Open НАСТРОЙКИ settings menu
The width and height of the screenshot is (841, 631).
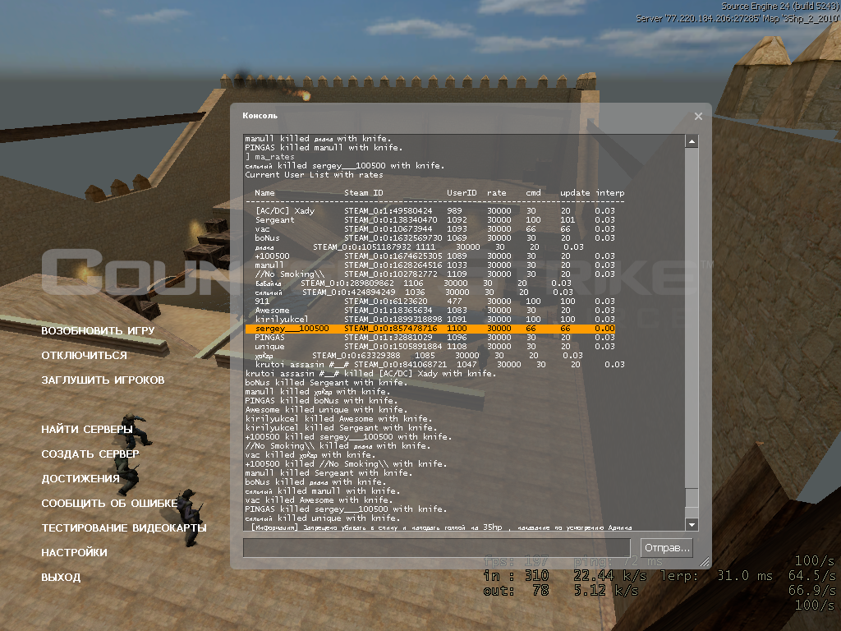[x=74, y=553]
